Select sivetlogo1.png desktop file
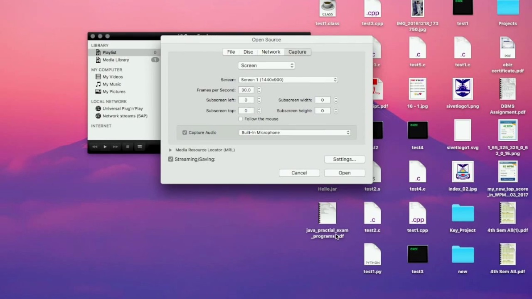This screenshot has width=532, height=299. (x=463, y=93)
